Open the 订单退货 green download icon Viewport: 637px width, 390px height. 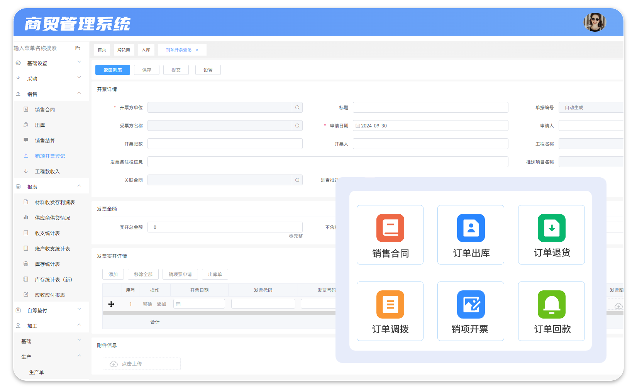[x=551, y=228]
